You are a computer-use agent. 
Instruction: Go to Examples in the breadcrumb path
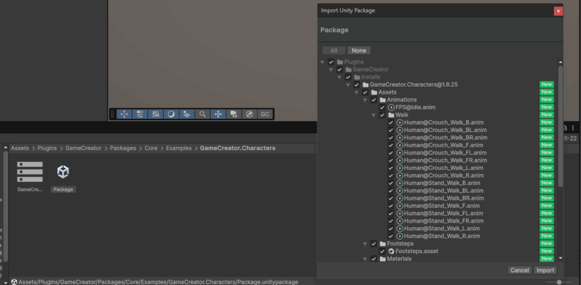click(x=179, y=148)
